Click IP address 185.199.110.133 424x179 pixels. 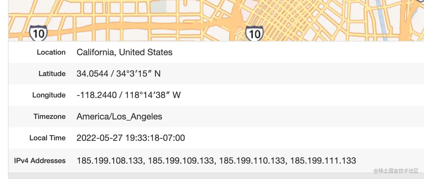click(x=252, y=161)
